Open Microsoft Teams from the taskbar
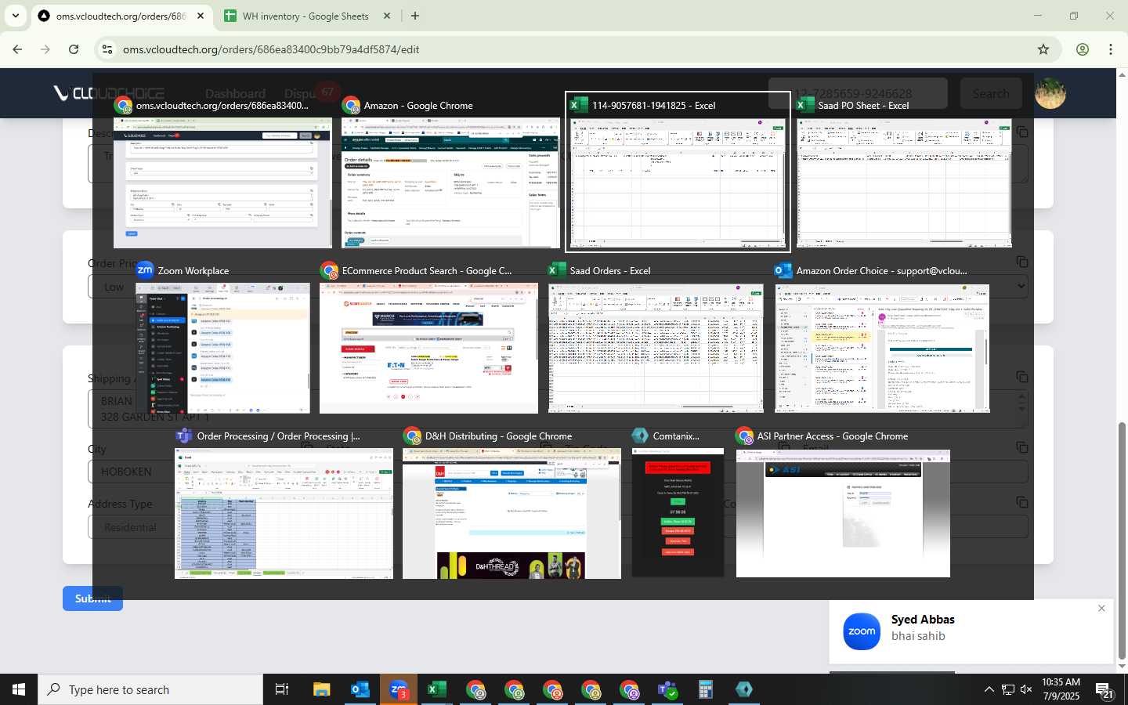The width and height of the screenshot is (1128, 705). [x=667, y=689]
